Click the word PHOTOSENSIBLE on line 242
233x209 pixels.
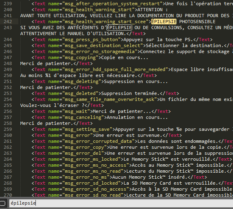(x=197, y=22)
